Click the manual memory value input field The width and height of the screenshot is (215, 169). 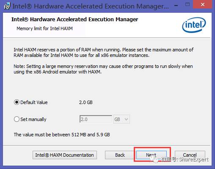tap(96, 119)
